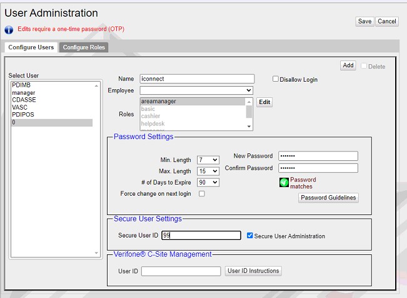Viewport: 407px width, 298px height.
Task: Enable the Disallow Login checkbox
Action: 276,79
